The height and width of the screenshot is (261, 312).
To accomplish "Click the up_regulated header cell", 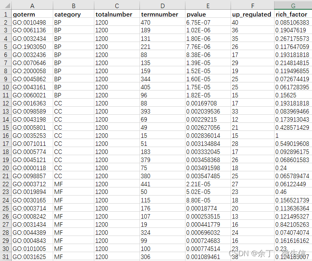I will pos(252,14).
